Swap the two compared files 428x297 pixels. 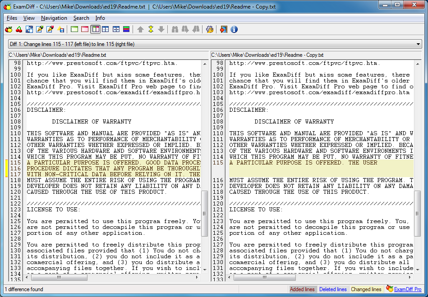[29, 29]
